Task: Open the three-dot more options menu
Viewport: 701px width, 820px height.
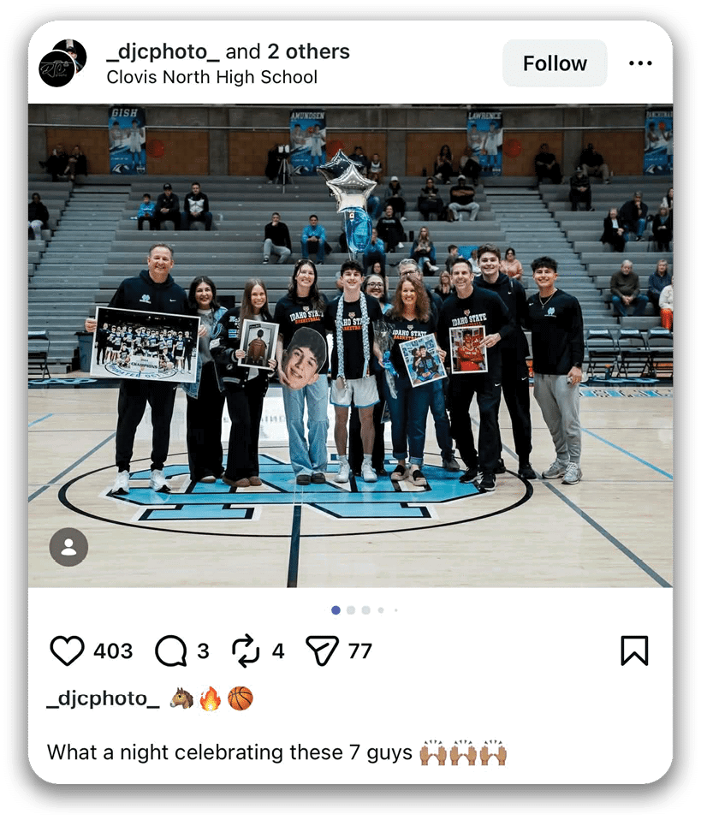Action: coord(640,63)
